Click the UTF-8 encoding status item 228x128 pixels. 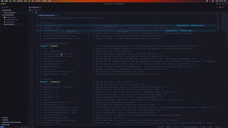click(176, 127)
